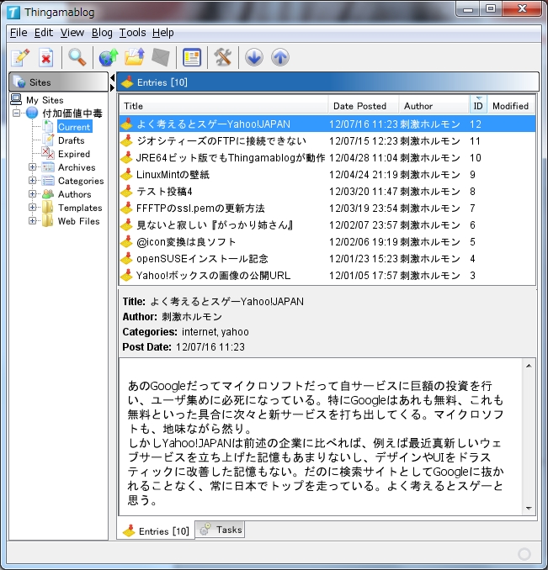
Task: Select entry ジオシティーズのFTPに接続できない
Action: (x=221, y=140)
